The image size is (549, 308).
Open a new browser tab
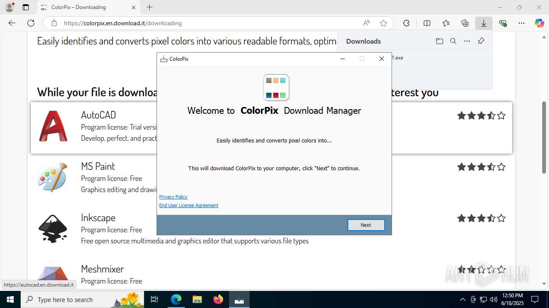pos(149,7)
